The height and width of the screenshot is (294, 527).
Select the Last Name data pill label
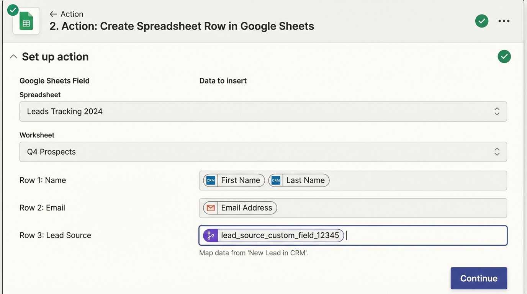click(305, 180)
